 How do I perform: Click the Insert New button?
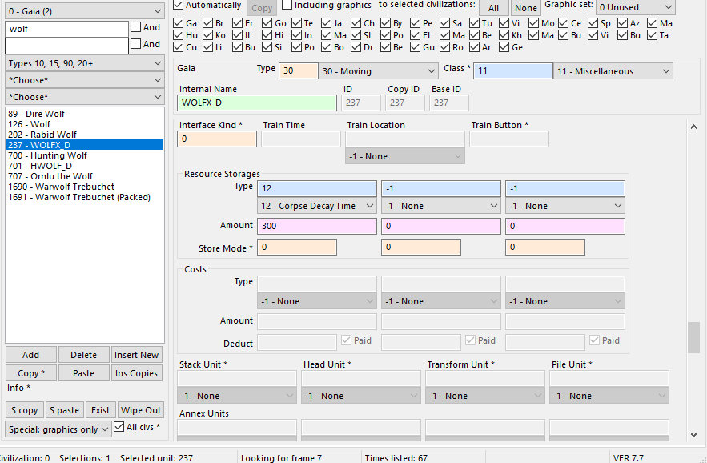[137, 355]
